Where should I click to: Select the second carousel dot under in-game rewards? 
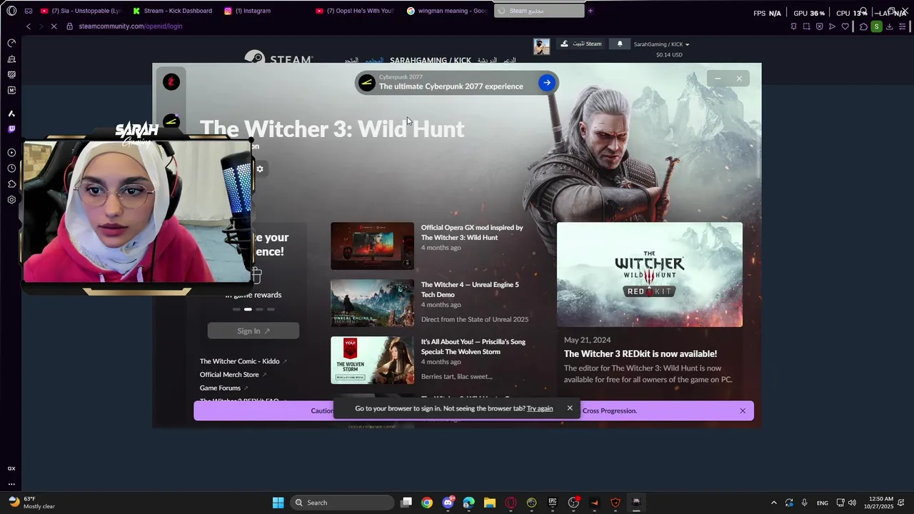pos(248,309)
